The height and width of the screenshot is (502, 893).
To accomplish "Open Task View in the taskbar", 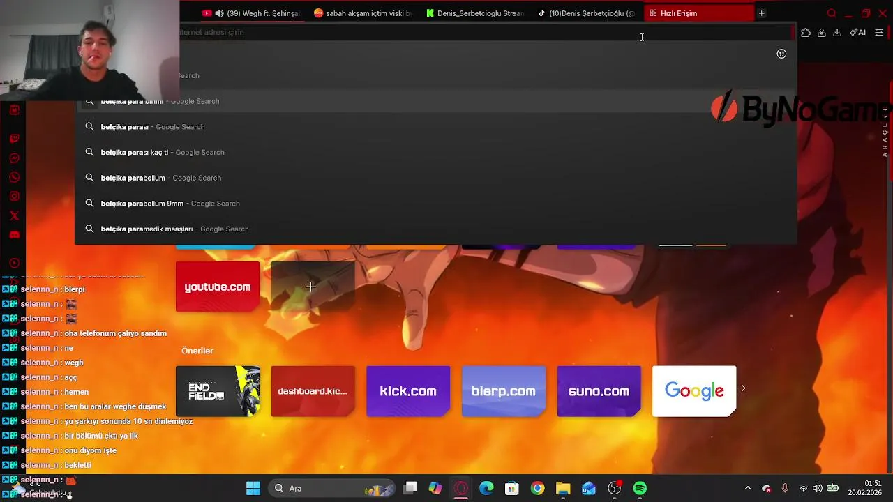I will pos(410,488).
